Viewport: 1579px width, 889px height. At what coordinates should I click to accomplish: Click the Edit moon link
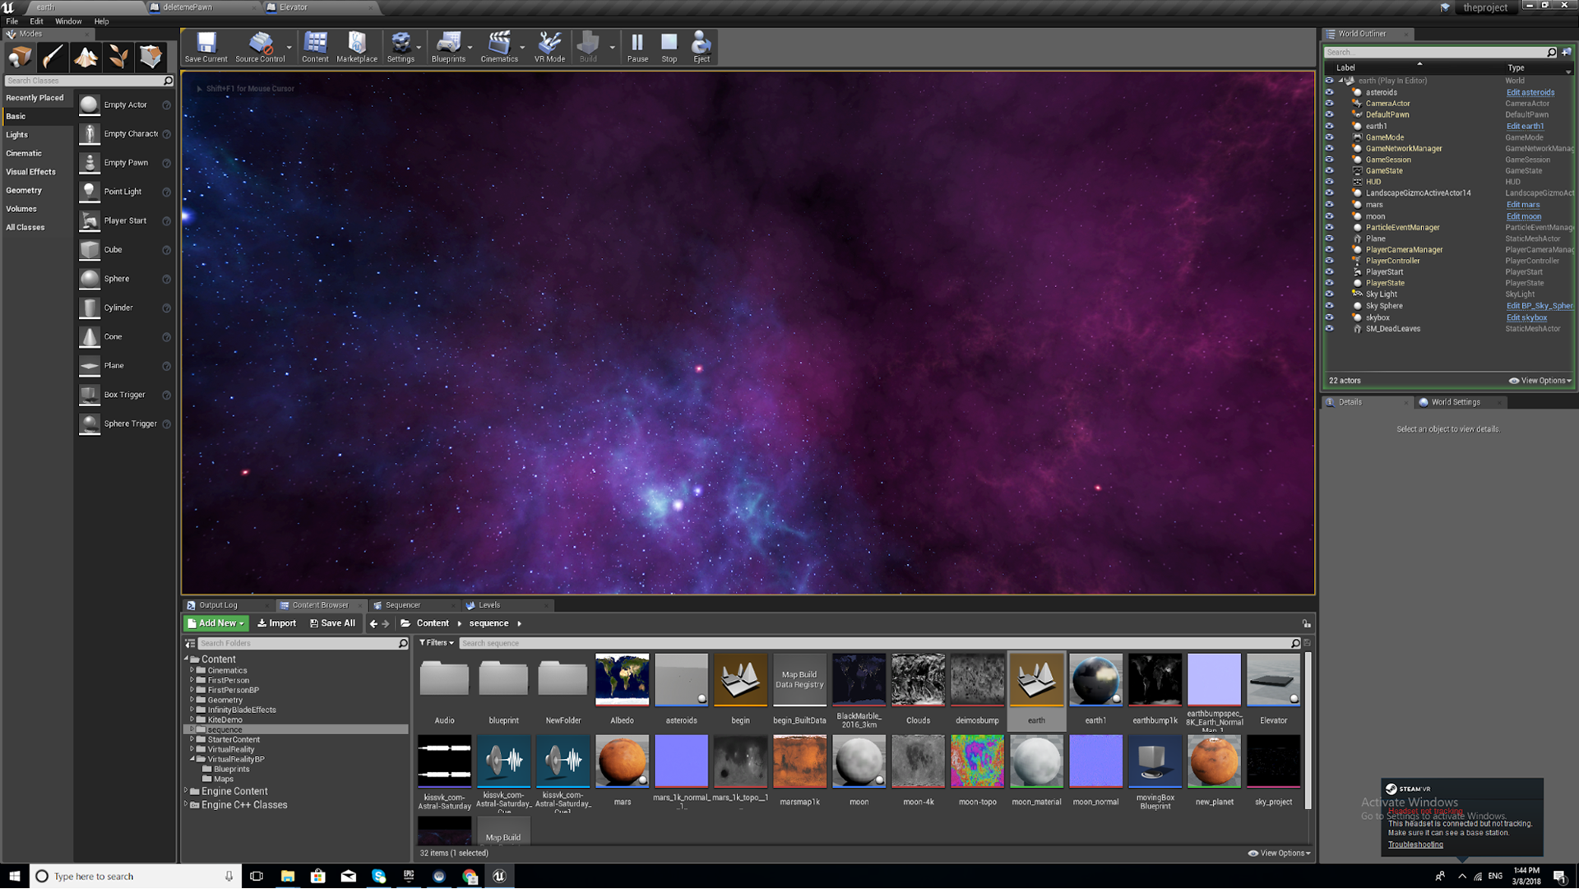(1523, 216)
